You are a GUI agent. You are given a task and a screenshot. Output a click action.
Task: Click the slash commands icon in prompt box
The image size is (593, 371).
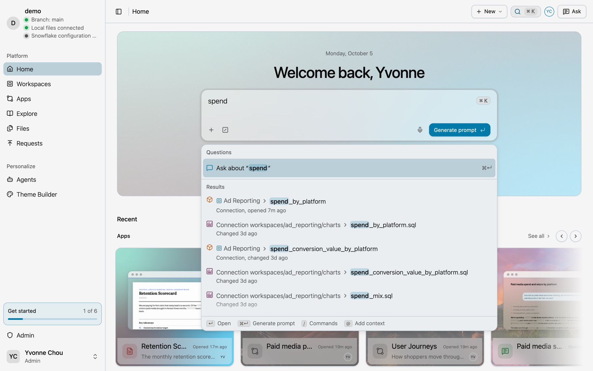pos(225,130)
